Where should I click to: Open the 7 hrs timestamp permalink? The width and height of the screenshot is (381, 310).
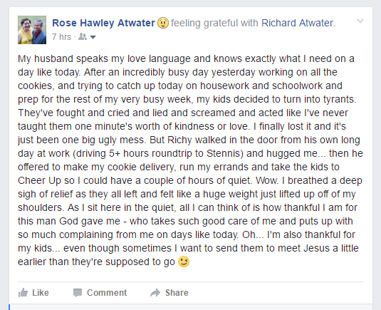61,37
